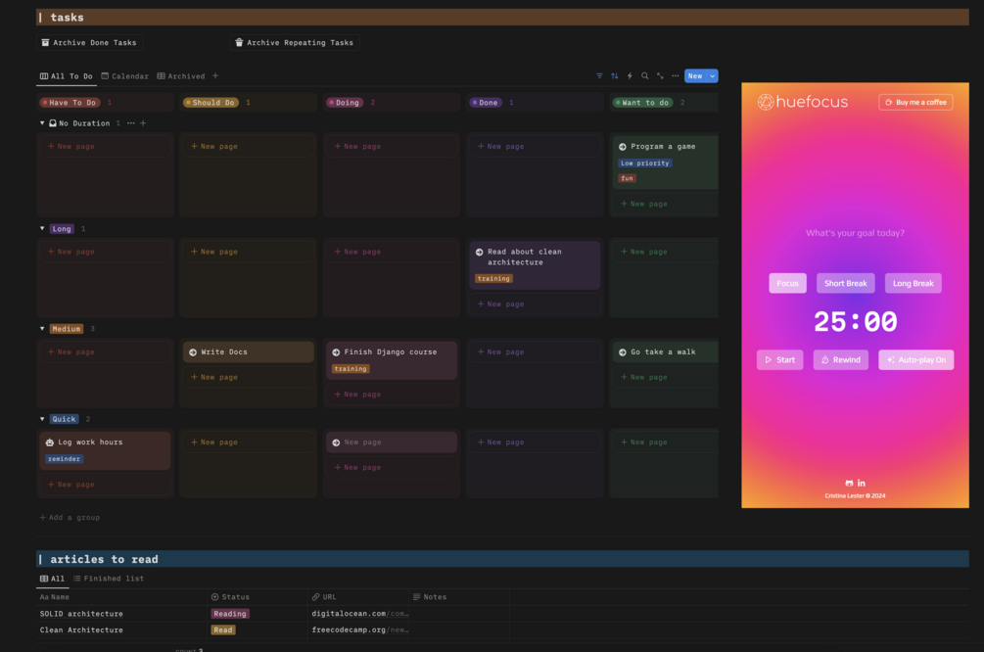
Task: Open the dropdown arrow next to New
Action: (712, 76)
